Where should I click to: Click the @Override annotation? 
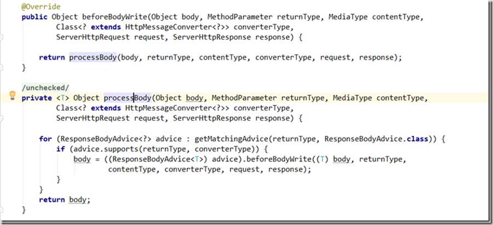tap(40, 6)
